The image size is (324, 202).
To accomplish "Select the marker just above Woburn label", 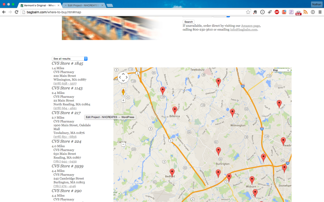I will coord(252,180).
